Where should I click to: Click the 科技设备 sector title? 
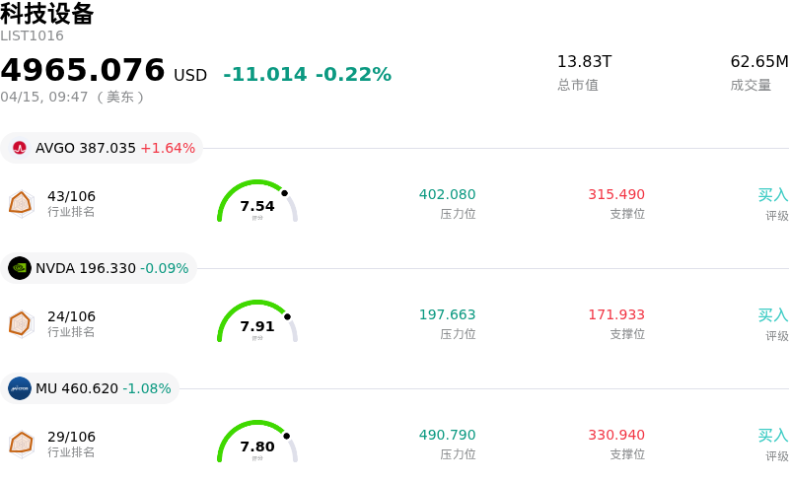tap(47, 14)
